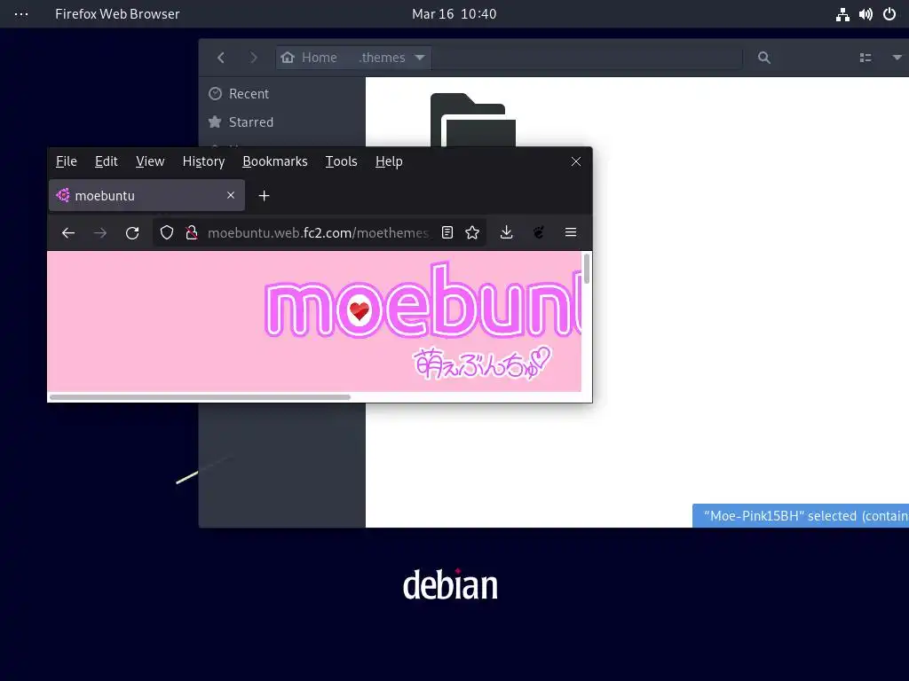
Task: Search in the Files window
Action: coord(764,58)
